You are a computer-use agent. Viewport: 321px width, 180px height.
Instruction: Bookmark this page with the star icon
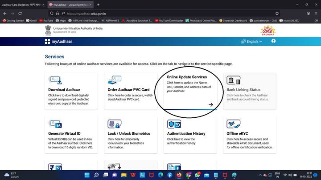277,13
